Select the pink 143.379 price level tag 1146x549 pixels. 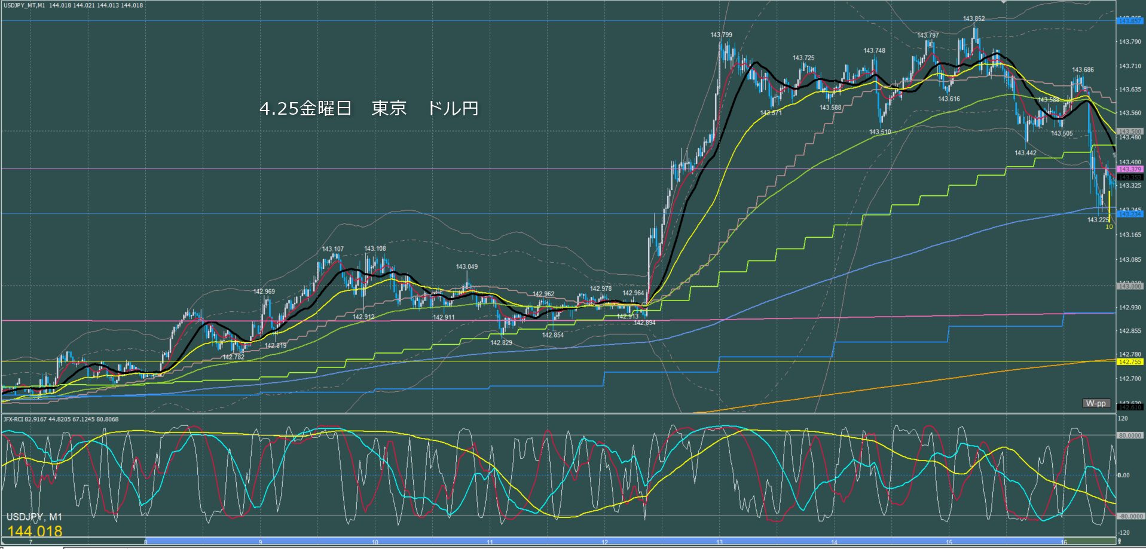[x=1130, y=170]
